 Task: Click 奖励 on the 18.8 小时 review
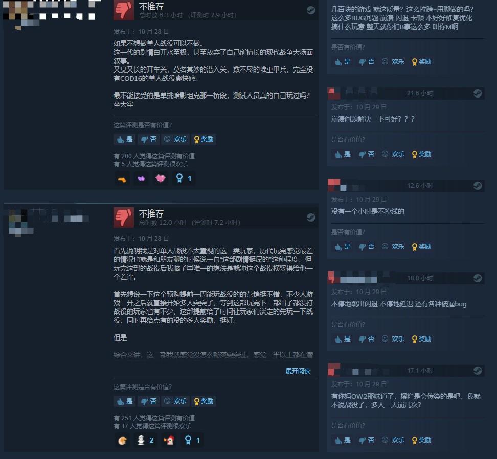point(421,339)
